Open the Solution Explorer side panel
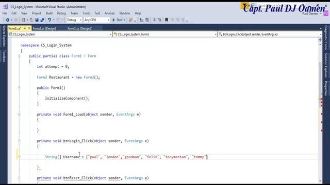The image size is (330, 185). click(x=326, y=65)
